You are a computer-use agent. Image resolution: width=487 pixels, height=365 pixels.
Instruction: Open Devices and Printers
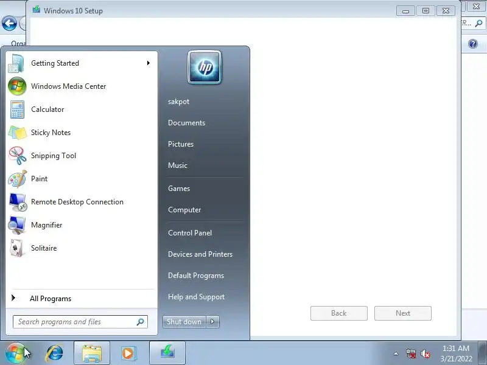coord(200,254)
